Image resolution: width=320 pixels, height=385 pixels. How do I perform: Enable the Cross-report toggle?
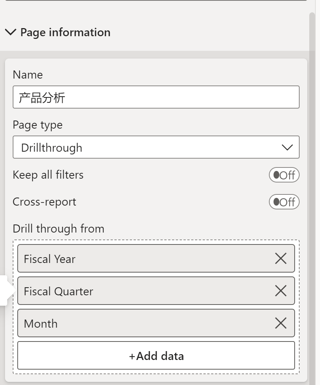click(284, 202)
